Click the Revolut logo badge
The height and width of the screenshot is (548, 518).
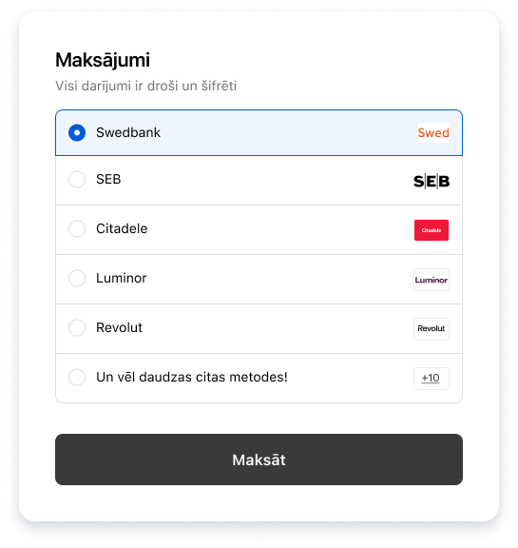[x=432, y=329]
